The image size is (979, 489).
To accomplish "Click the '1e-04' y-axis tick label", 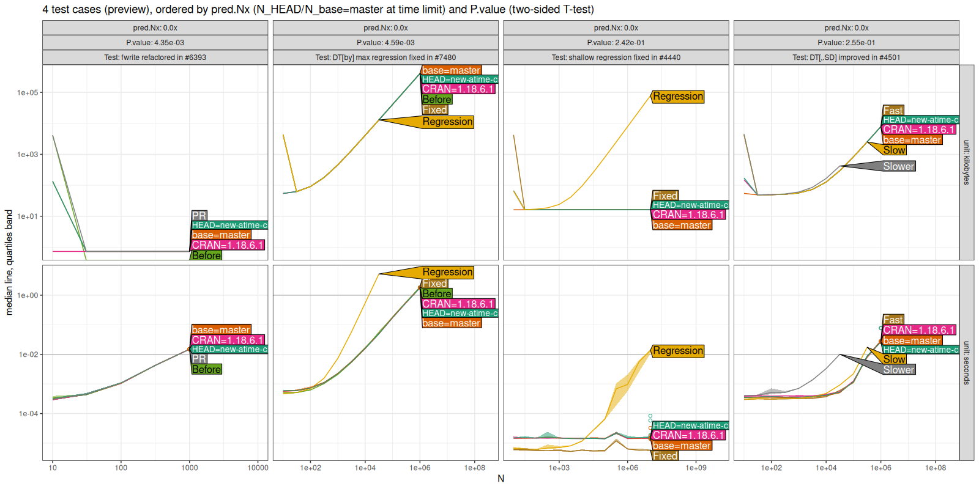I will [28, 414].
